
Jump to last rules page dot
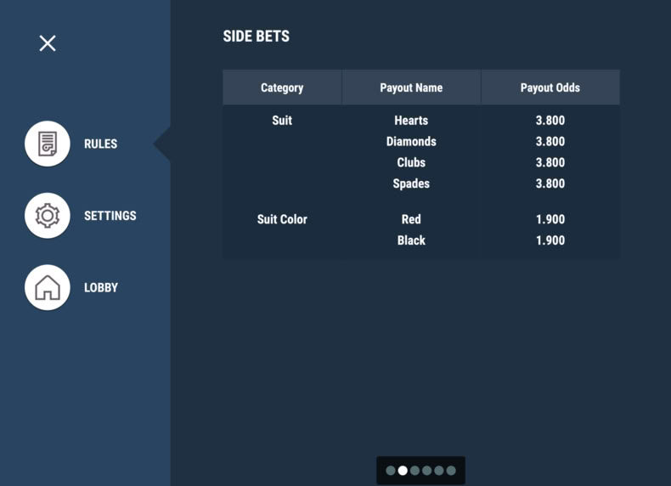click(451, 471)
